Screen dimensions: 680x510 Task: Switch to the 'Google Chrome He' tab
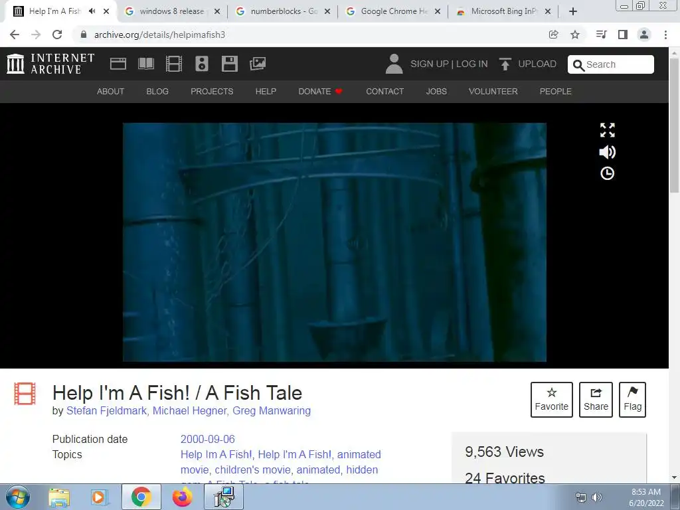click(394, 11)
